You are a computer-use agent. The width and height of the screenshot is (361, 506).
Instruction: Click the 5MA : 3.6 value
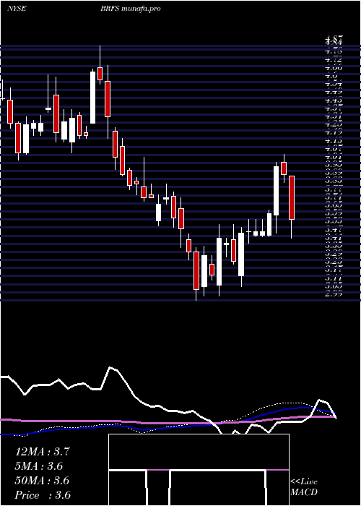(39, 466)
